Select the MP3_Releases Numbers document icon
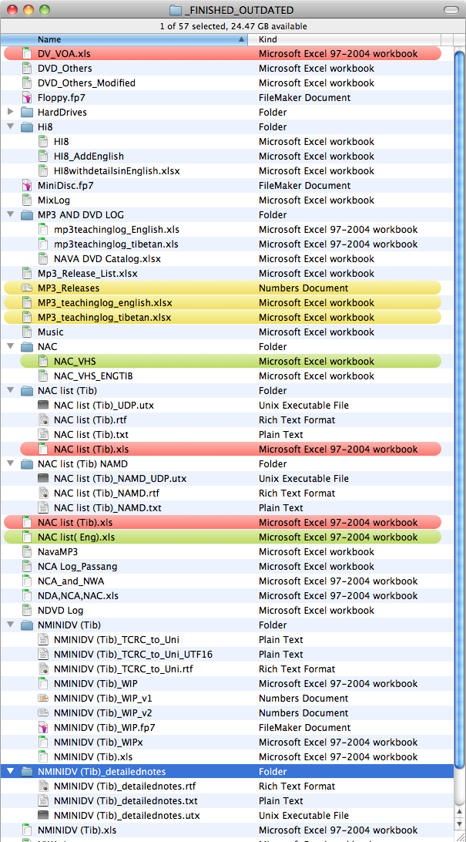 tap(28, 288)
